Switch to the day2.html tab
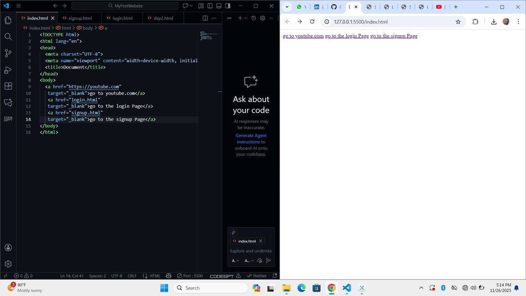This screenshot has width=526, height=296. [x=162, y=18]
